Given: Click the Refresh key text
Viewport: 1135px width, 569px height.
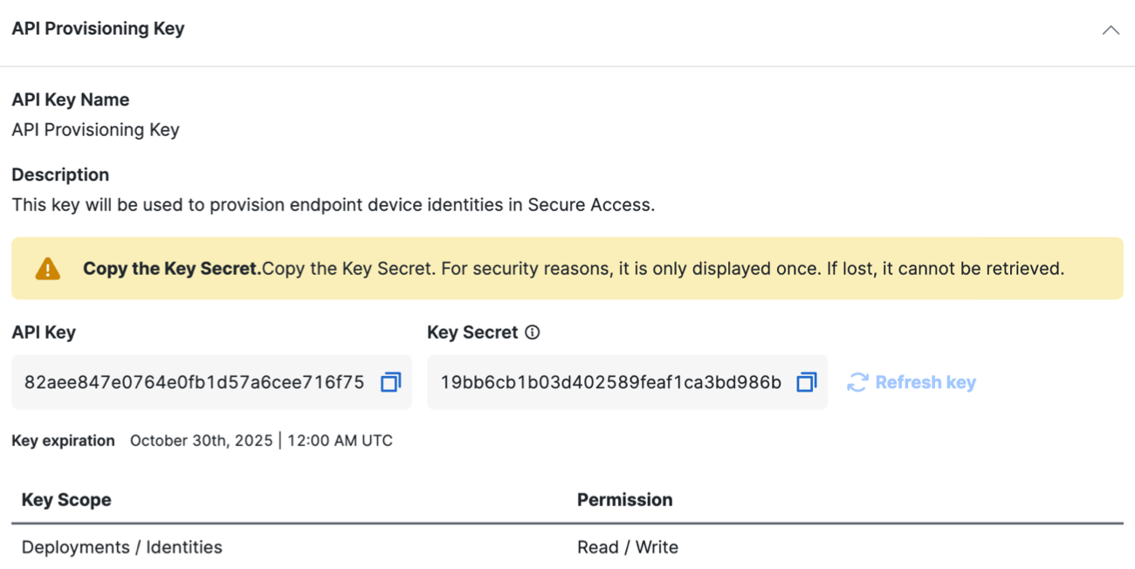Looking at the screenshot, I should 925,382.
